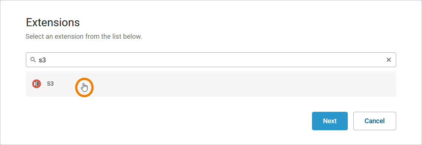Click 'Select an extension from the list' text
The image size is (422, 145).
pos(83,36)
